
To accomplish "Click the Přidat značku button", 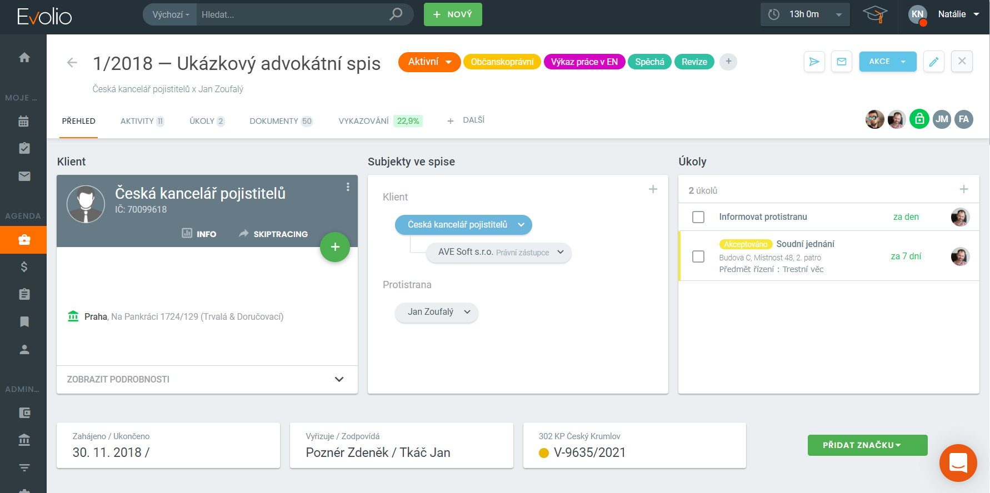I will pos(867,445).
